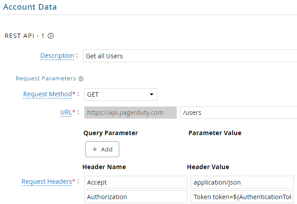Click the Parameter Value column header
The height and width of the screenshot is (204, 297).
tap(215, 133)
